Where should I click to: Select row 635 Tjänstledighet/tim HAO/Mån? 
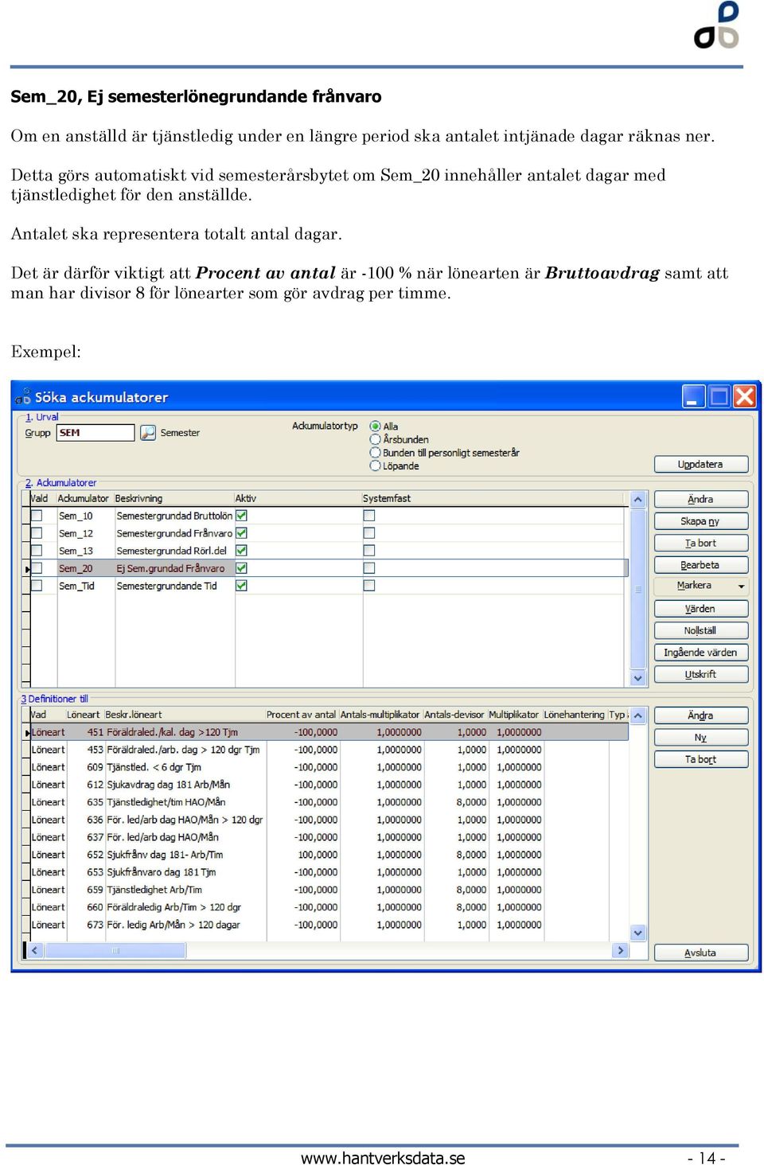click(x=327, y=802)
